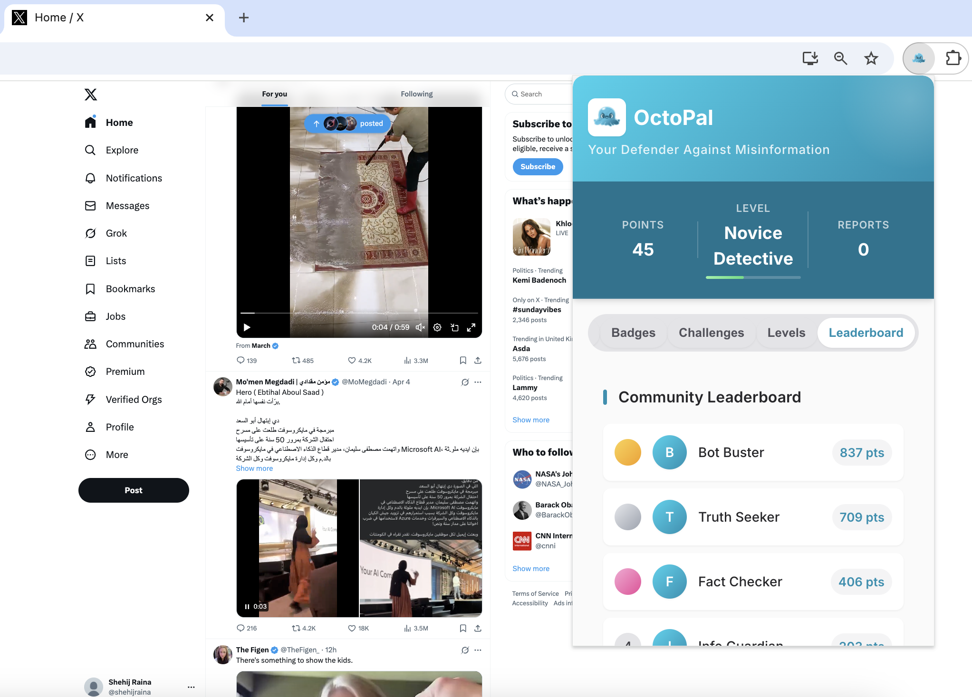Switch to the Following feed tab
Image resolution: width=972 pixels, height=697 pixels.
(x=416, y=94)
